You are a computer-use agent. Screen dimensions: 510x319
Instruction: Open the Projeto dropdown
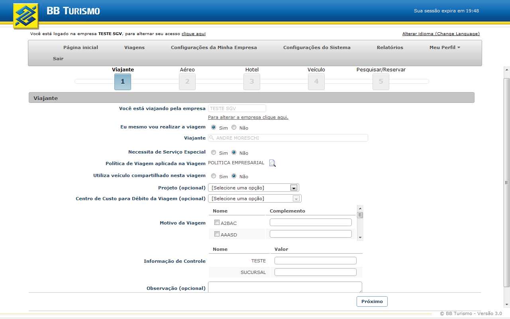coord(253,188)
